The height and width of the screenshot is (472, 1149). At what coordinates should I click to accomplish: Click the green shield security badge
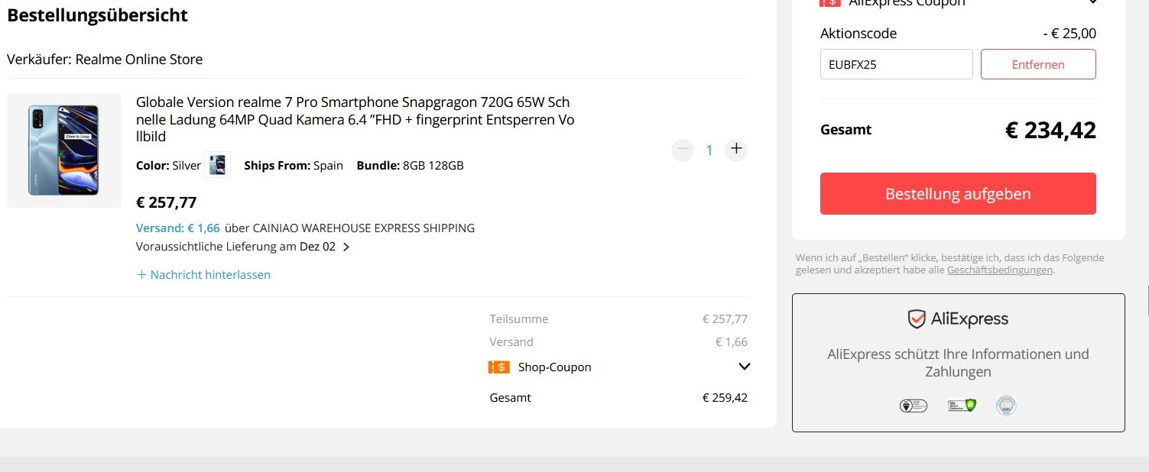(962, 406)
